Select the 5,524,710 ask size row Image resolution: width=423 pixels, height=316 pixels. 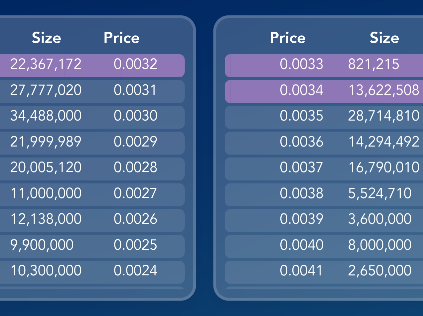coord(324,194)
